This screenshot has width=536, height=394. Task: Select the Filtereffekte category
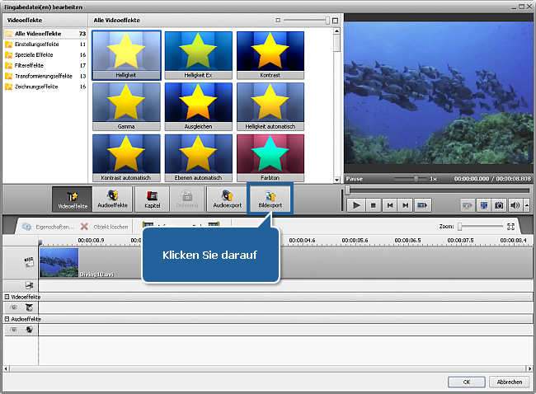pos(26,64)
